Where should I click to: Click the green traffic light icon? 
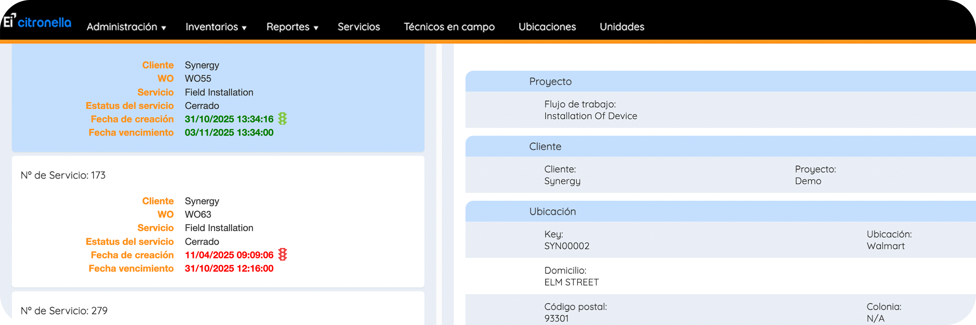(283, 119)
